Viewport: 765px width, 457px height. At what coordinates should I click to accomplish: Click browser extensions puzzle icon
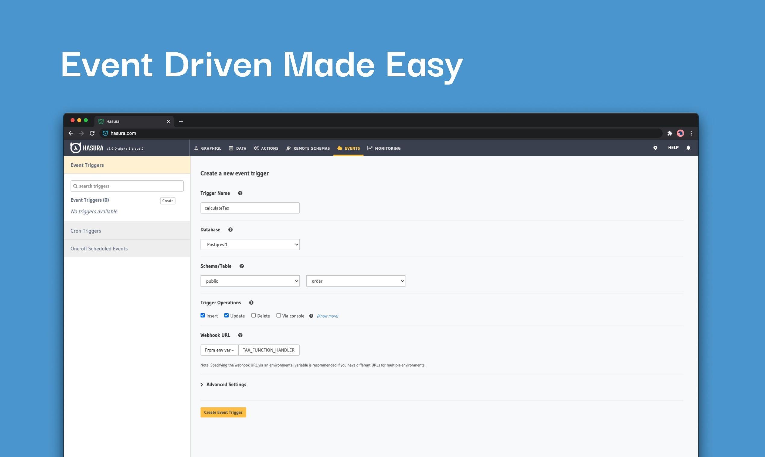pos(670,133)
